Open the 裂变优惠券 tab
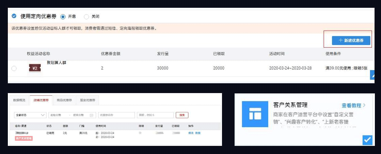 (88, 100)
